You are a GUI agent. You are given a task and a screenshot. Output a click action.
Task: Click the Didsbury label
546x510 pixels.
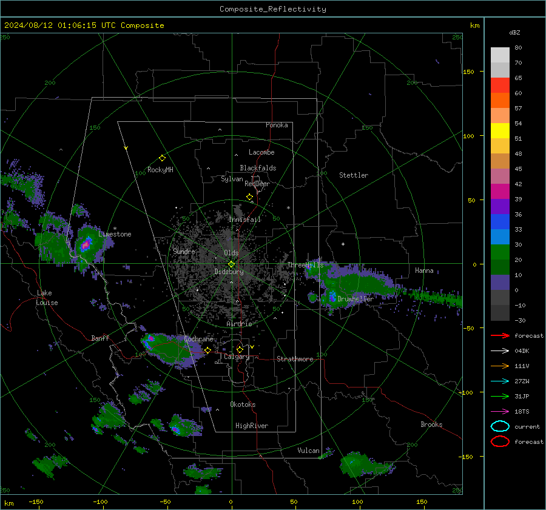point(229,272)
